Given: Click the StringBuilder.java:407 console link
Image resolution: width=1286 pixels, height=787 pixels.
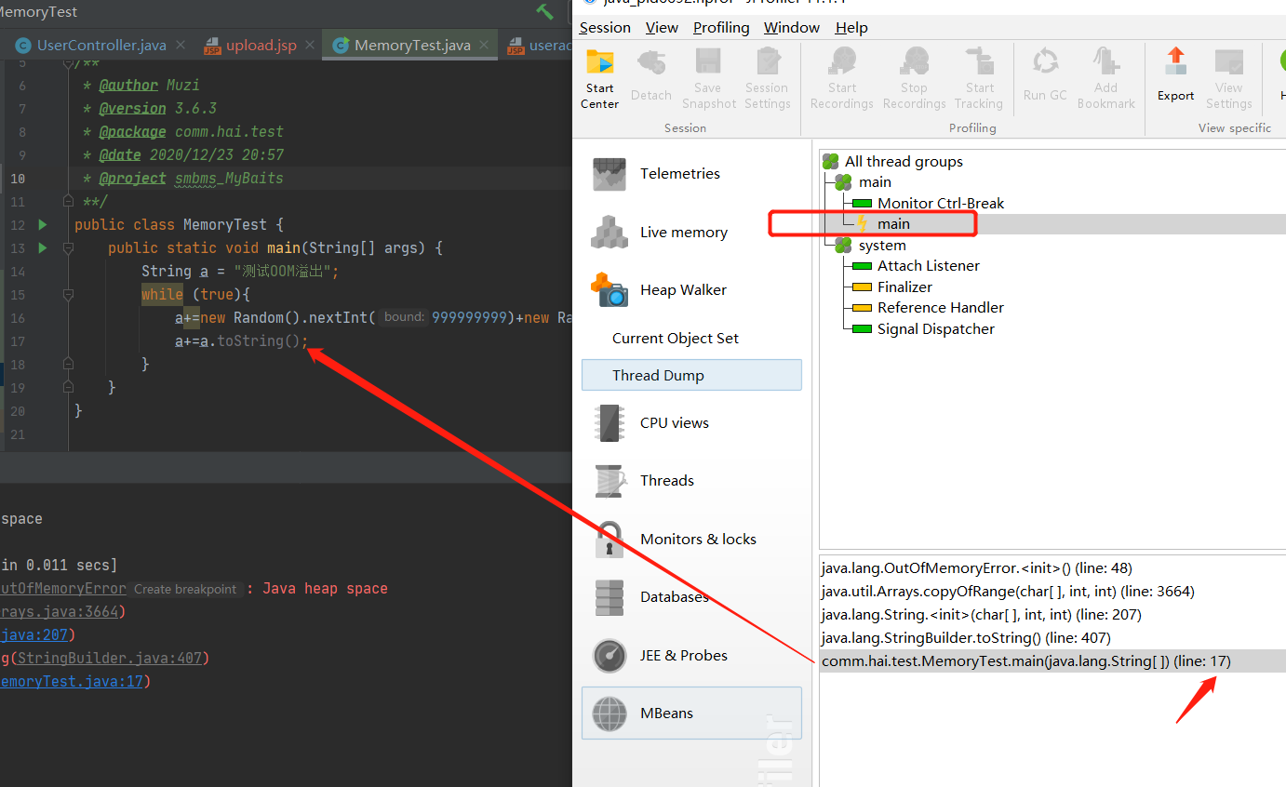Looking at the screenshot, I should click(x=108, y=659).
